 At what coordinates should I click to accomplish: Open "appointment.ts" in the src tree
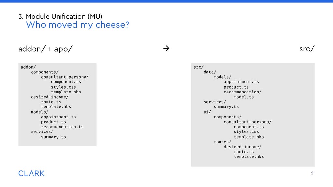click(241, 82)
